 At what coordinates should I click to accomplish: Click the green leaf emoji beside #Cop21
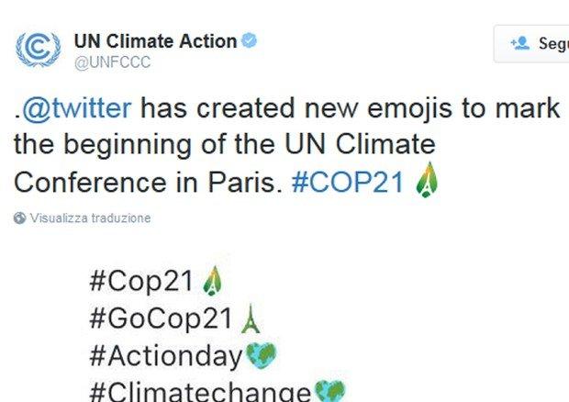pos(212,281)
